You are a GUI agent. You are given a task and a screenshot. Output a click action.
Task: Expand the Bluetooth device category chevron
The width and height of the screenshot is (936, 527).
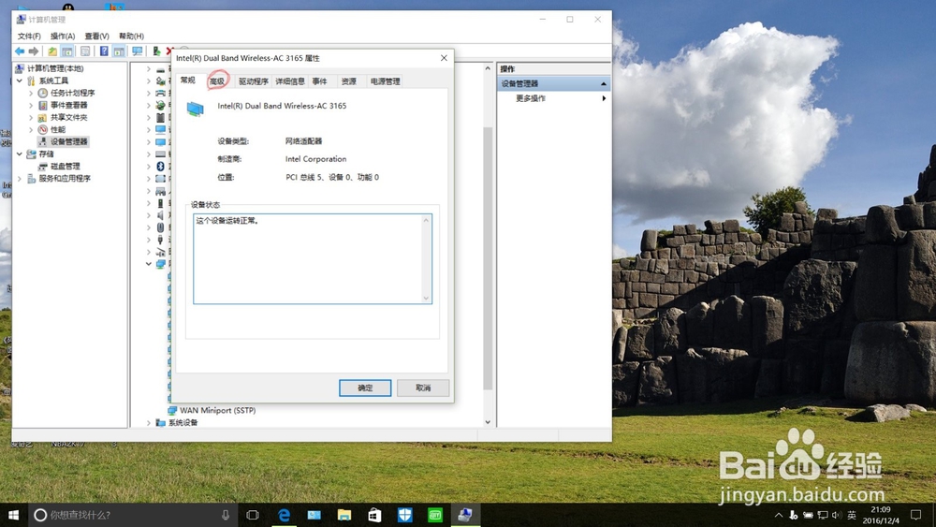click(149, 167)
